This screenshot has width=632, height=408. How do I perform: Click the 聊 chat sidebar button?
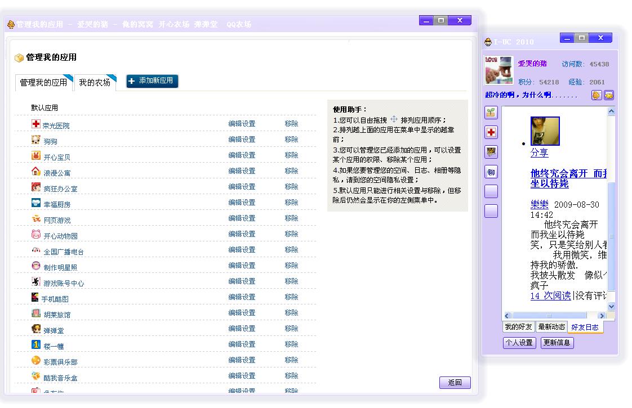tap(491, 172)
